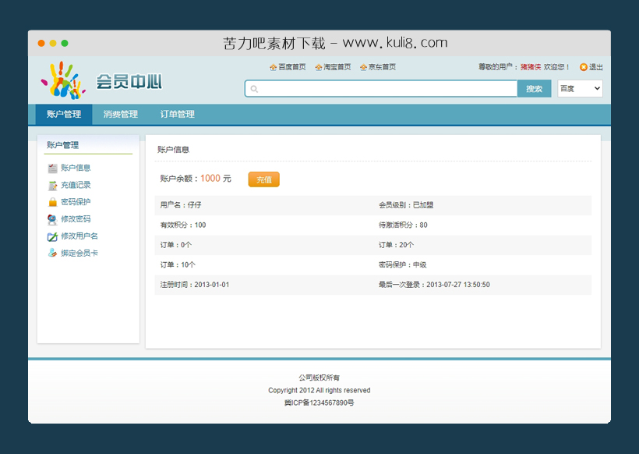This screenshot has width=639, height=454.
Task: Click the orange 退出 logout icon
Action: point(584,67)
